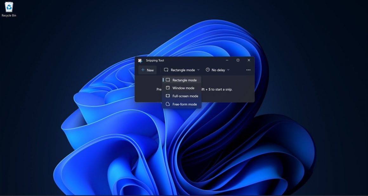The image size is (368, 196).
Task: Open the Rectangle mode chevron dropdown
Action: pyautogui.click(x=199, y=70)
